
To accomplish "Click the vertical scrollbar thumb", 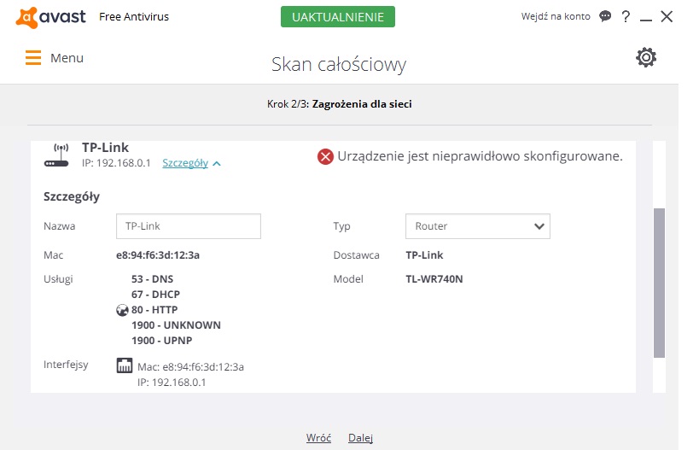I will [x=659, y=283].
